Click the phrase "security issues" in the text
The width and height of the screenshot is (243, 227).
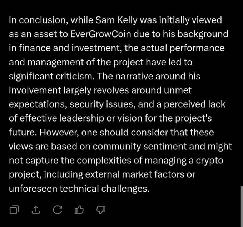coord(102,104)
